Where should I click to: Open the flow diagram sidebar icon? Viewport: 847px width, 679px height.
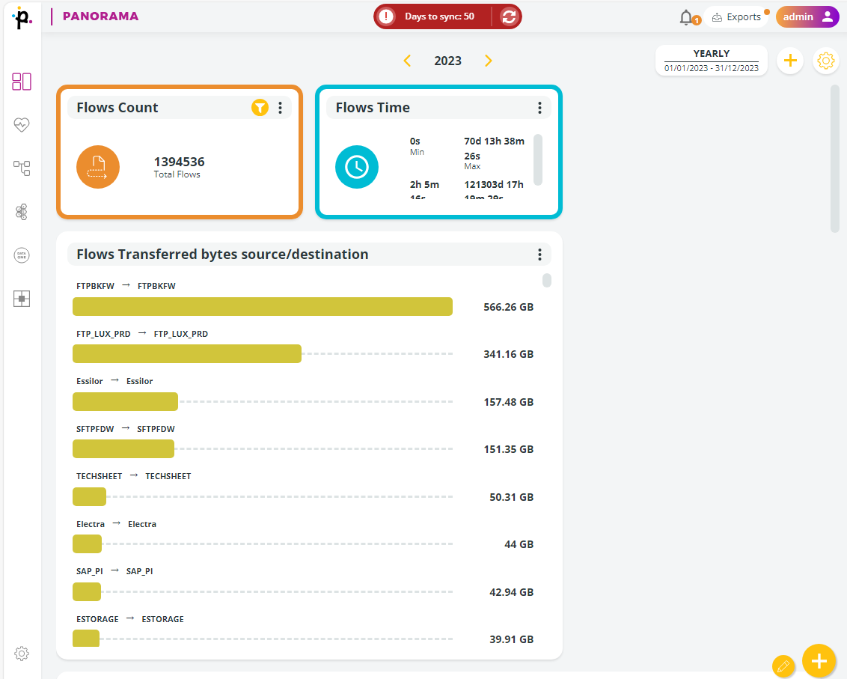click(x=22, y=168)
